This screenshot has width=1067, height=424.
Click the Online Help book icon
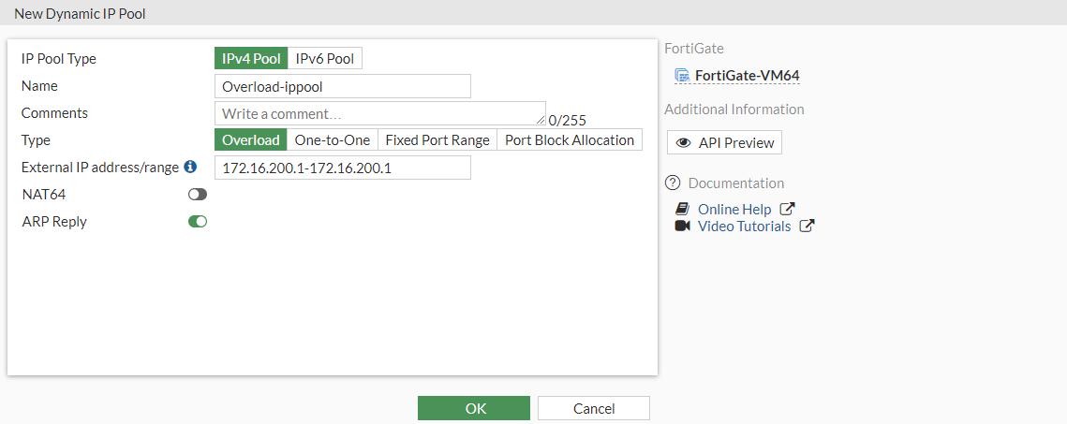[x=682, y=210]
